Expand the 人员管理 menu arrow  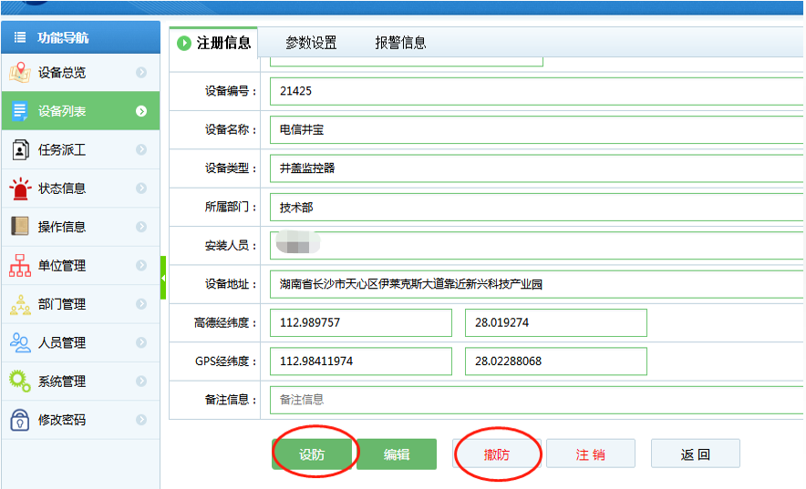tap(141, 343)
